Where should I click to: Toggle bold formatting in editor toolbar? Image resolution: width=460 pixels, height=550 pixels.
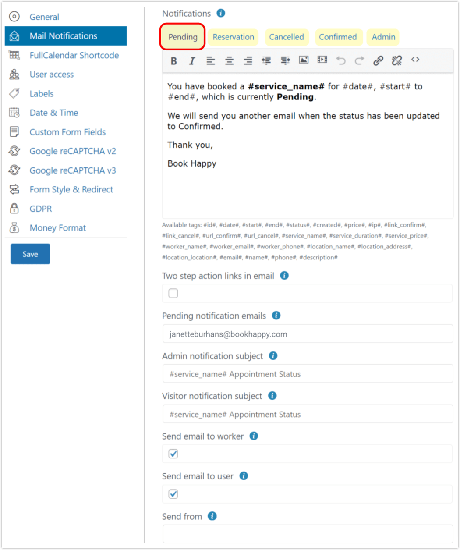(x=174, y=61)
